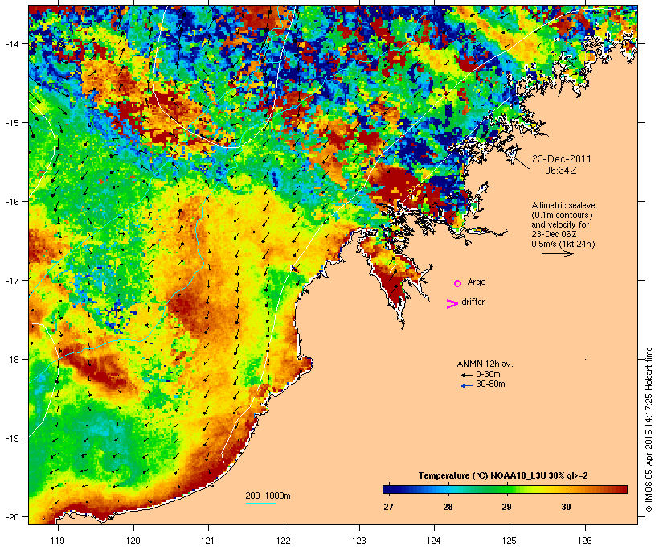This screenshot has width=659, height=547.
Task: Click longitude axis label 123
Action: [359, 540]
